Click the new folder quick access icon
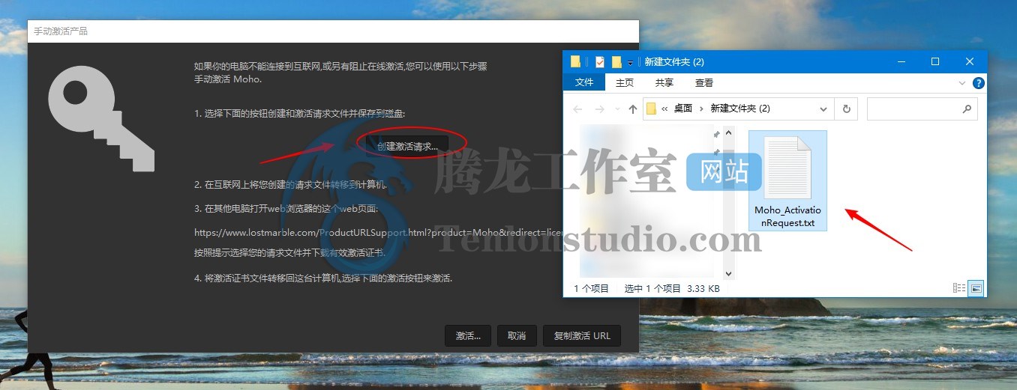 click(x=616, y=62)
